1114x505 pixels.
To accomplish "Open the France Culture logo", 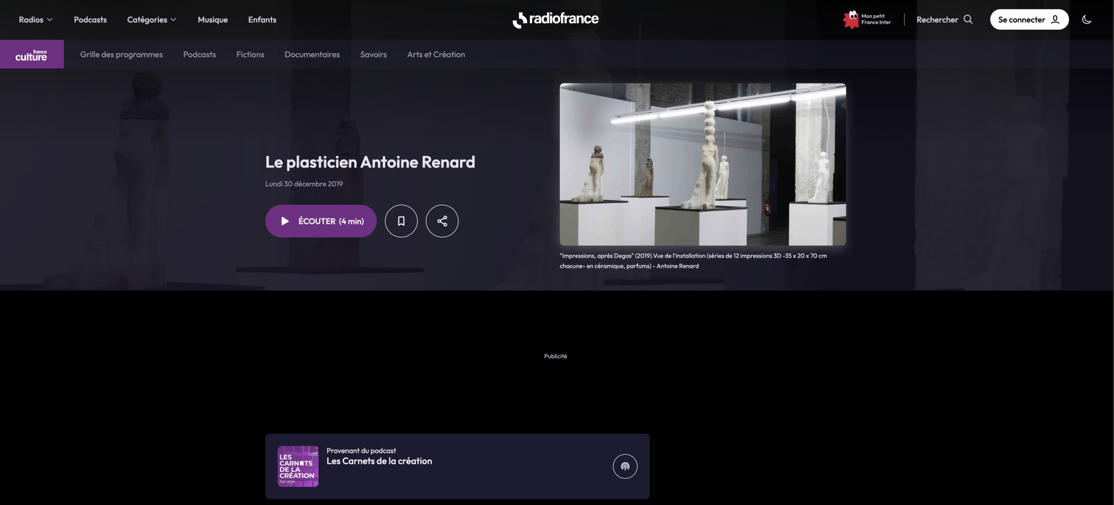I will coord(32,55).
